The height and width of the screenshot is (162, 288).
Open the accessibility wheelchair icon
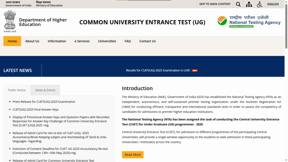click(260, 4)
